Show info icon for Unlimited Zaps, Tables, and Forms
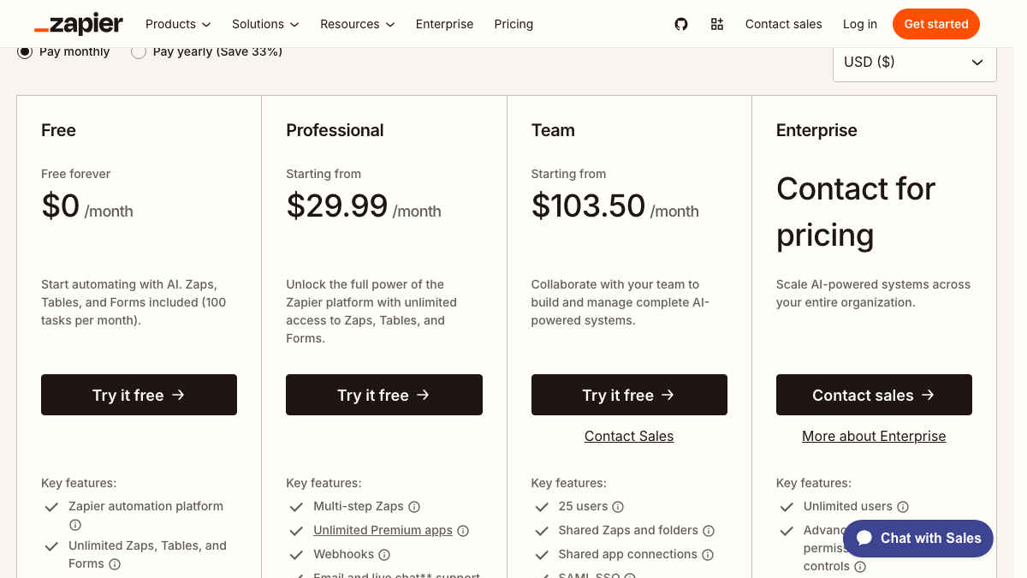The image size is (1027, 578). [115, 564]
